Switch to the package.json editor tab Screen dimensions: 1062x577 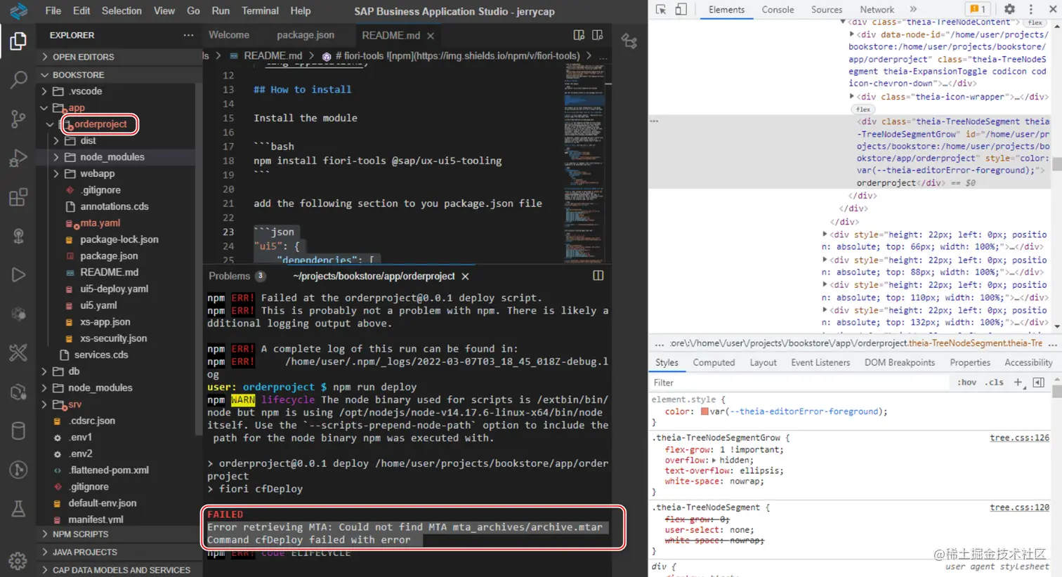tap(306, 35)
